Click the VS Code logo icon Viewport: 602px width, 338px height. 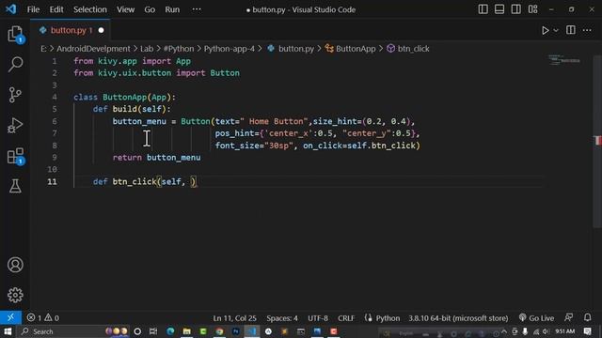pyautogui.click(x=10, y=9)
